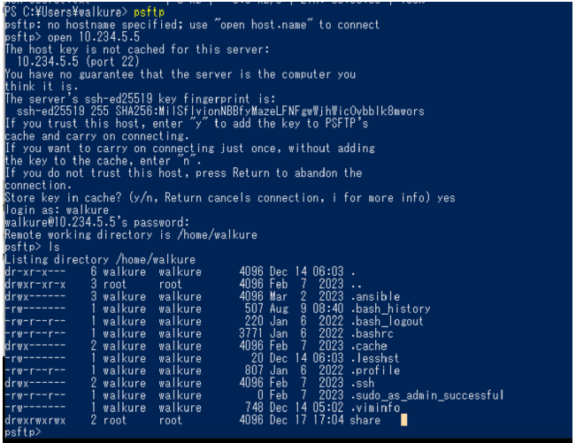Click the Listing directory /home/walkure line
This screenshot has height=443, width=576.
coord(100,260)
